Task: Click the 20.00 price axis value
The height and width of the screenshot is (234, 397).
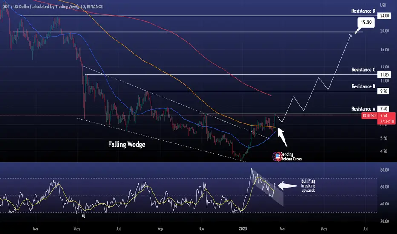Action: [384, 31]
